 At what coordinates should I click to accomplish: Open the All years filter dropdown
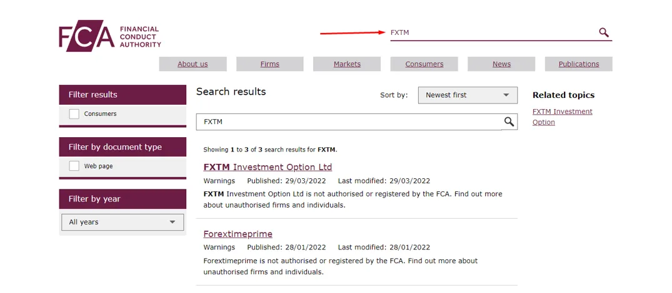click(123, 222)
